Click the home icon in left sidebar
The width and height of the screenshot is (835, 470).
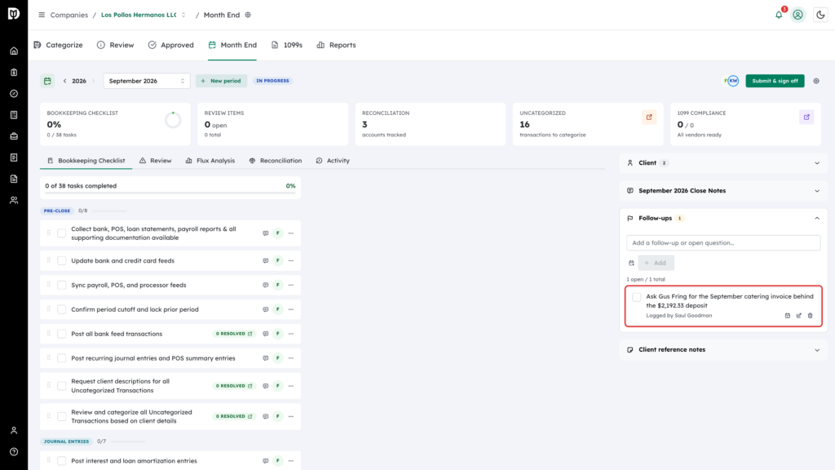click(x=14, y=51)
